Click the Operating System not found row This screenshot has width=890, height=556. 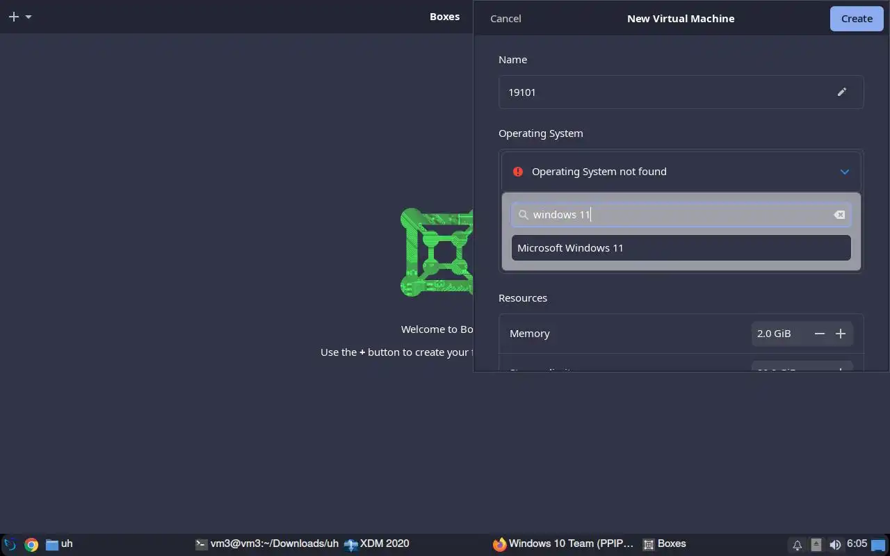click(681, 172)
